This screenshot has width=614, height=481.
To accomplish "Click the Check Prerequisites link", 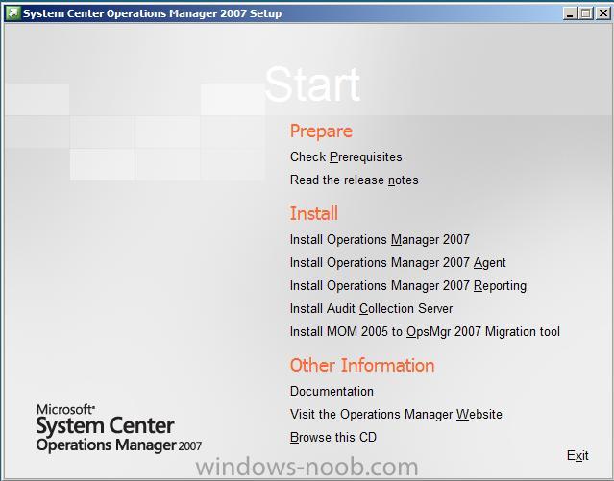I will [346, 157].
